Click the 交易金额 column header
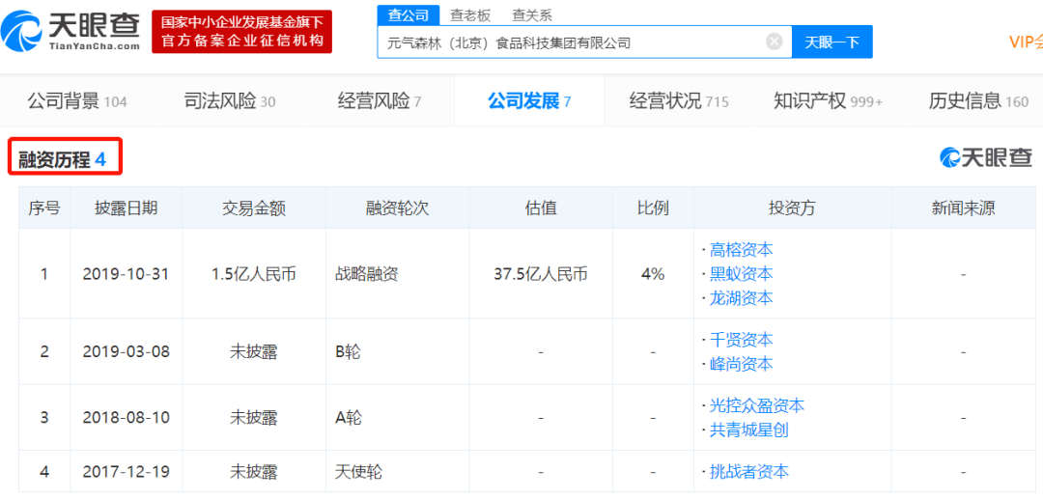This screenshot has height=499, width=1043. point(253,208)
